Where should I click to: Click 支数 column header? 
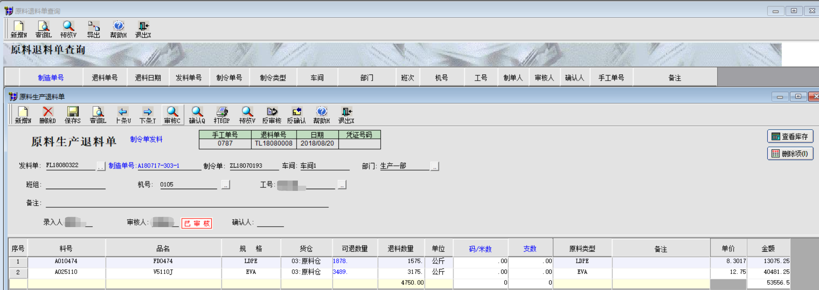pos(530,249)
